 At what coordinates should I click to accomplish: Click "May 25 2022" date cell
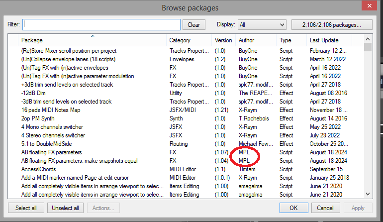(325, 127)
